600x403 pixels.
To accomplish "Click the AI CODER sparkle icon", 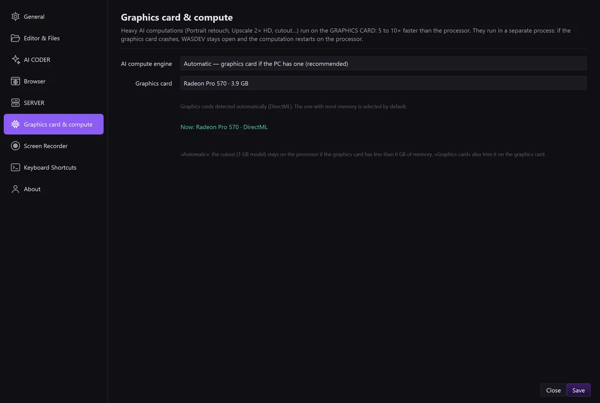I will click(15, 60).
